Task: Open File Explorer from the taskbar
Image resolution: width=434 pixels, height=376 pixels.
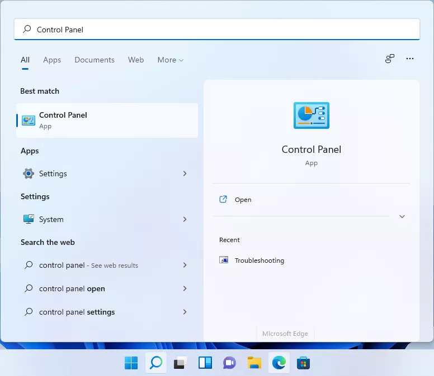Action: click(254, 363)
